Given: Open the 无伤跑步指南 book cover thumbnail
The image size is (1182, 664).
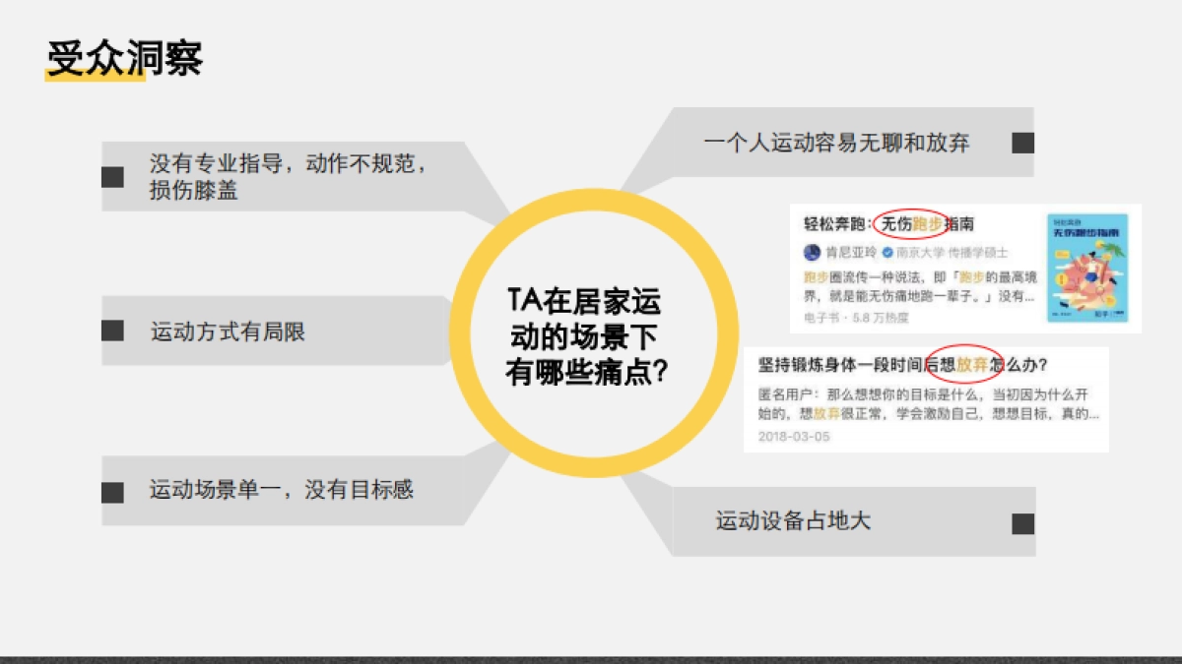Looking at the screenshot, I should point(1087,268).
